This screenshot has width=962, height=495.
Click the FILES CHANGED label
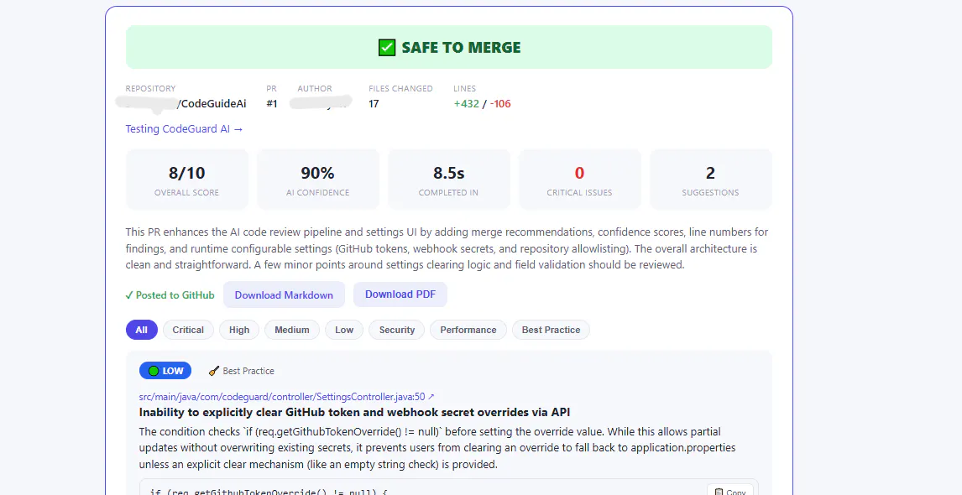click(400, 88)
